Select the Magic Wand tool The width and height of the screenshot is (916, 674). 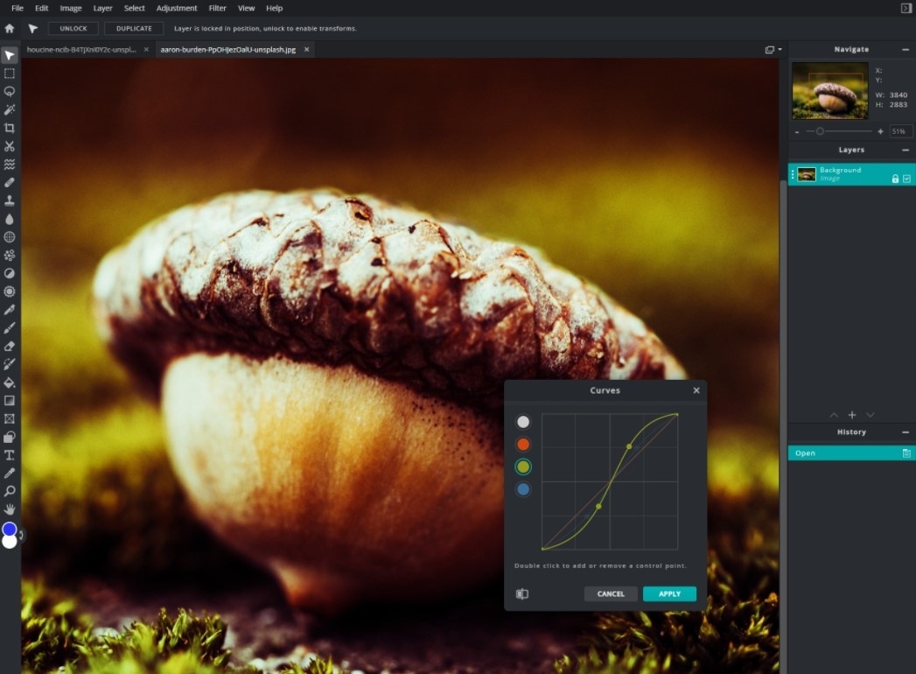click(x=10, y=109)
